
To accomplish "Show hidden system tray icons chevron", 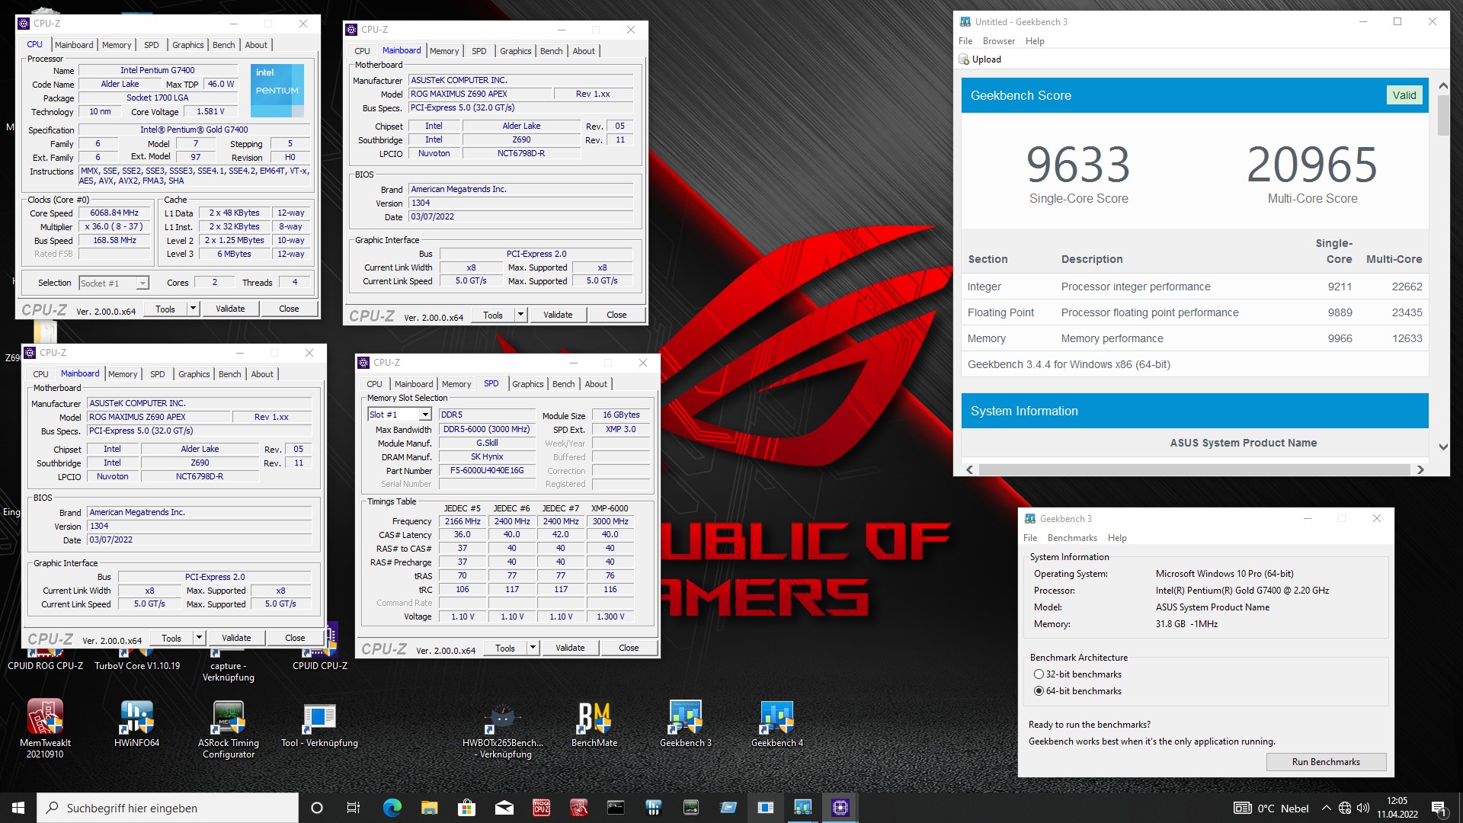I will (1326, 808).
